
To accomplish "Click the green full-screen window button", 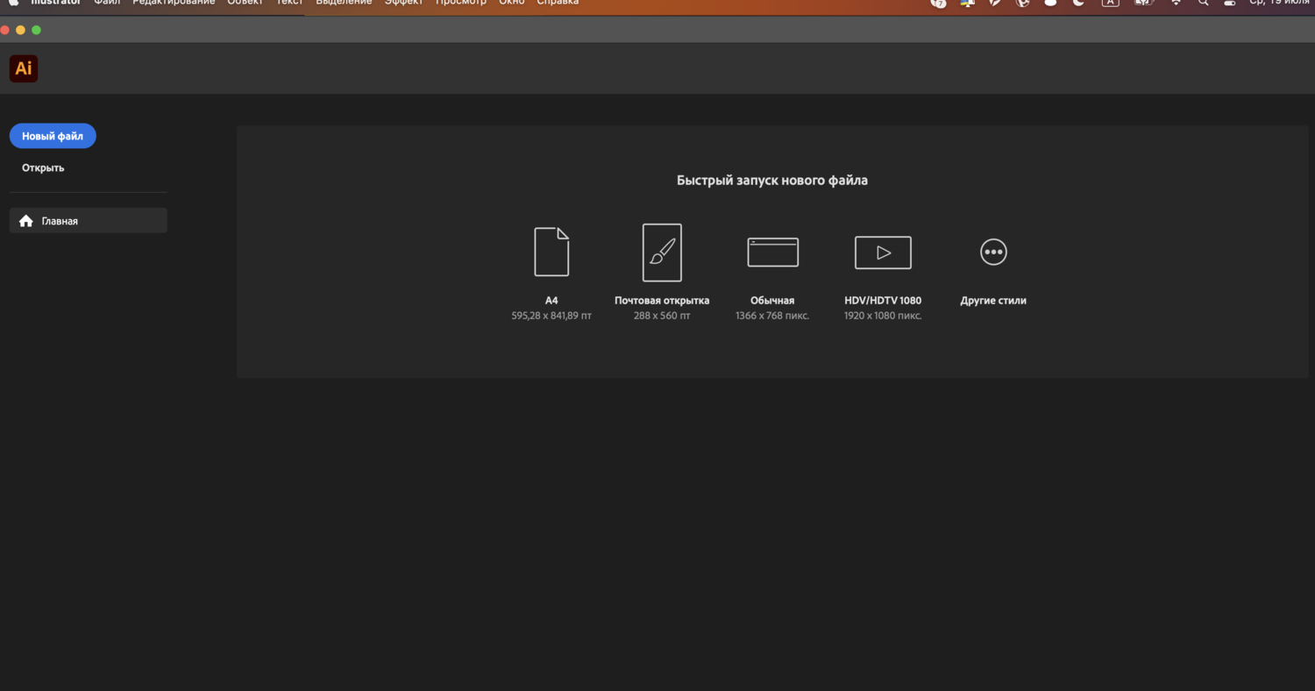I will (x=36, y=30).
